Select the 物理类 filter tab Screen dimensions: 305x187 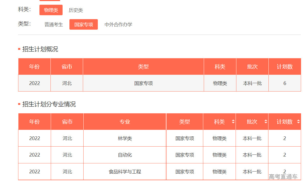(51, 10)
